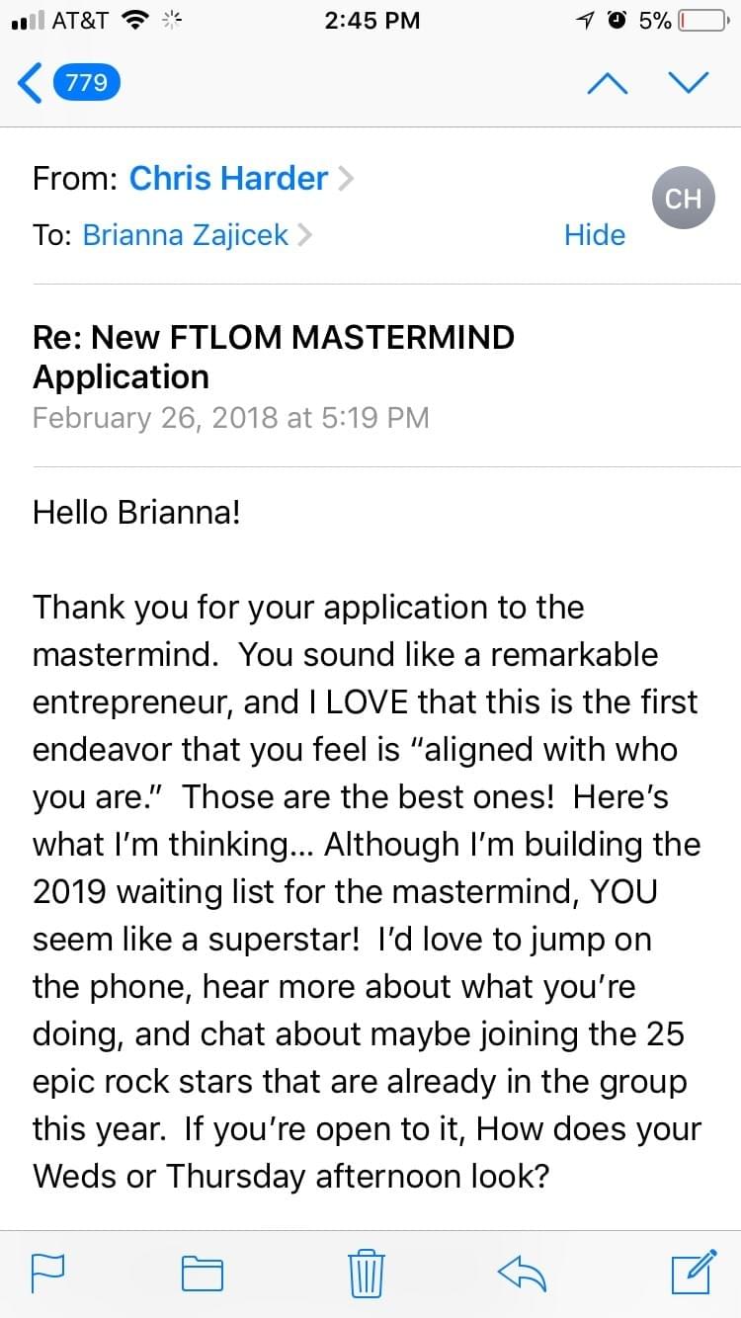This screenshot has width=741, height=1318.
Task: Tap the 2:45 PM status bar clock
Action: (x=371, y=21)
